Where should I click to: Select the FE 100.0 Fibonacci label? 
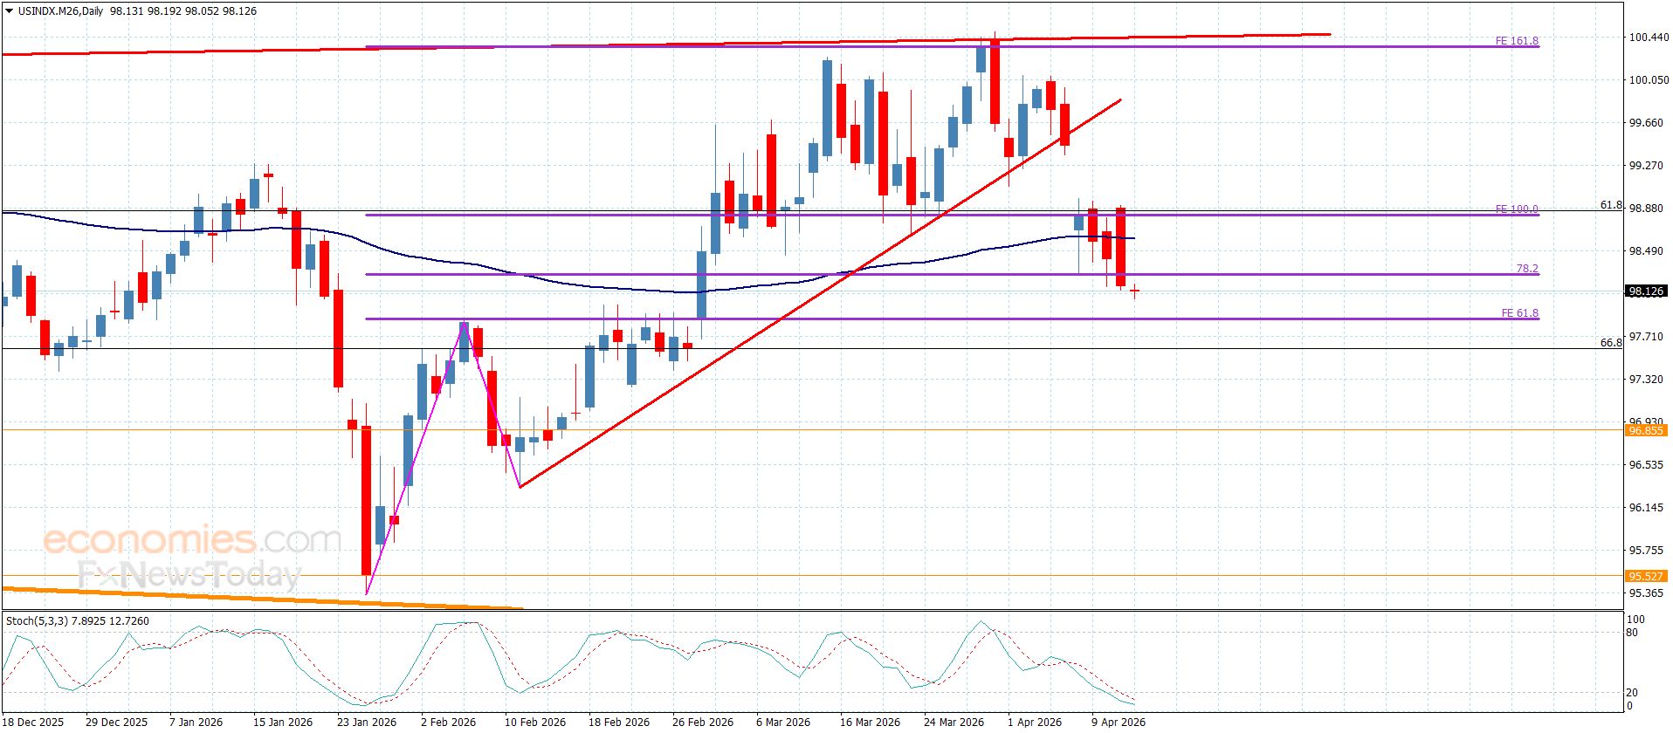[1517, 209]
